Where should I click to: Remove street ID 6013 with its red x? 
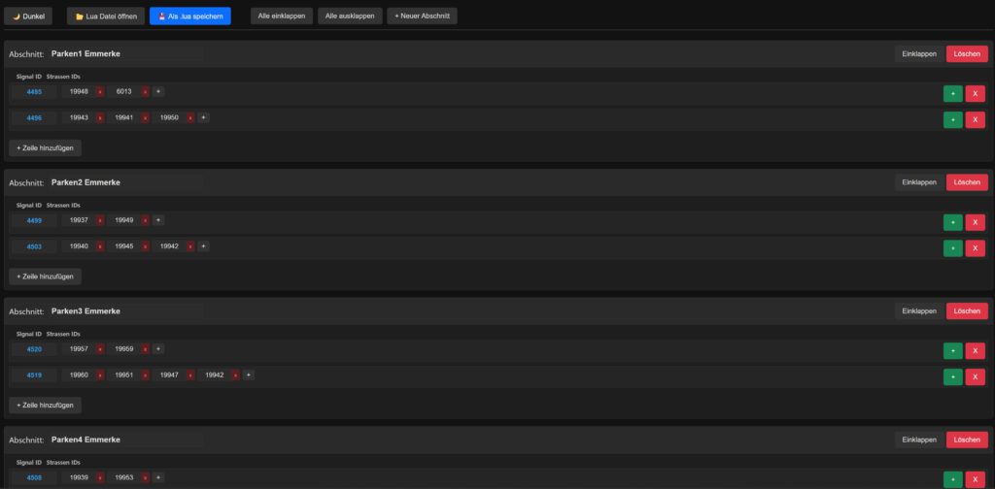point(146,92)
